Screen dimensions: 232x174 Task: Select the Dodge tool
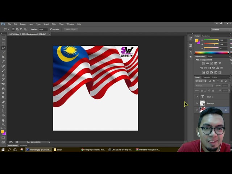click(x=3, y=98)
